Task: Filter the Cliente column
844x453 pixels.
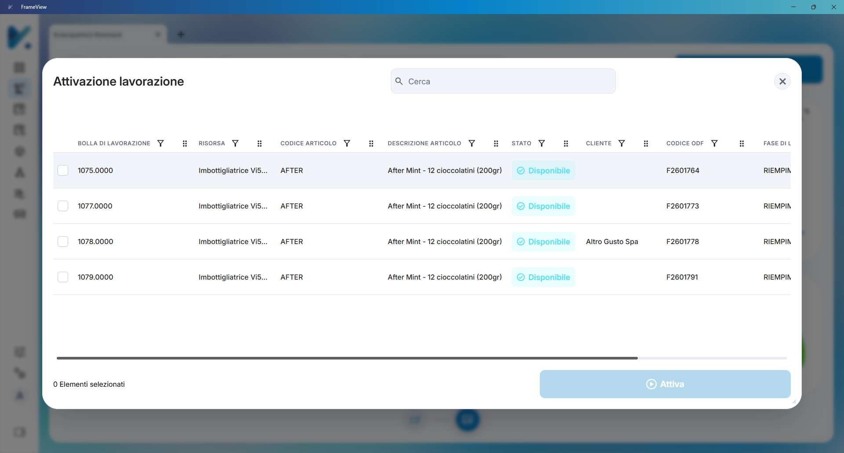Action: point(622,144)
